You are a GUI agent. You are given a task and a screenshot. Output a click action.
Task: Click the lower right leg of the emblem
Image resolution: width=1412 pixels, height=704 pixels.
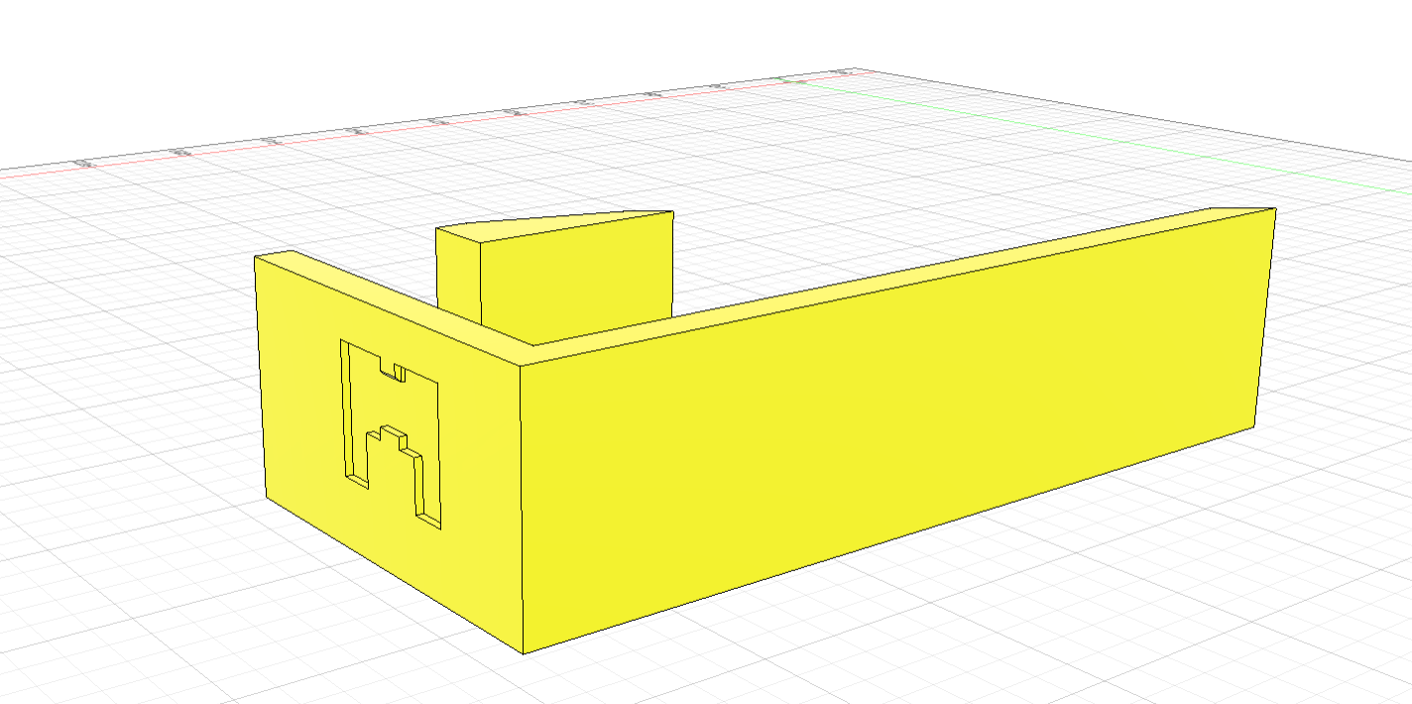pyautogui.click(x=427, y=496)
